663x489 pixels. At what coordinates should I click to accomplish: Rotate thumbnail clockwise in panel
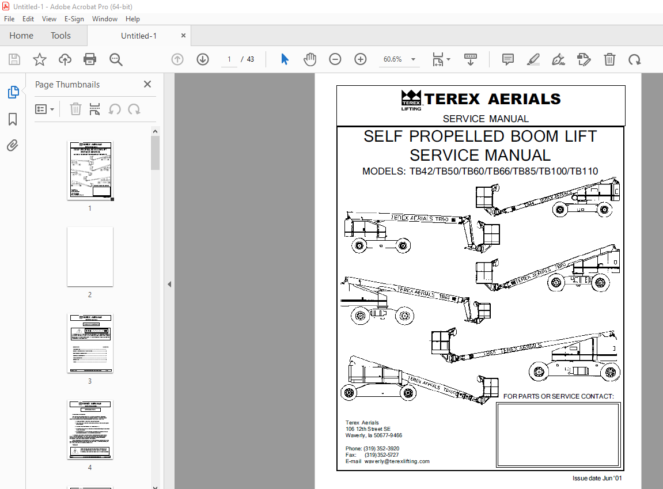[x=134, y=109]
